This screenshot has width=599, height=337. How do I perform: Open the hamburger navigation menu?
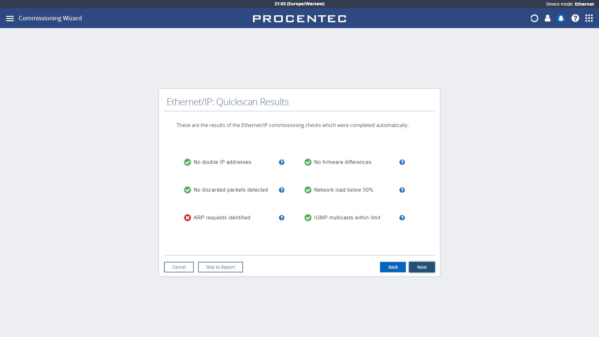point(10,18)
